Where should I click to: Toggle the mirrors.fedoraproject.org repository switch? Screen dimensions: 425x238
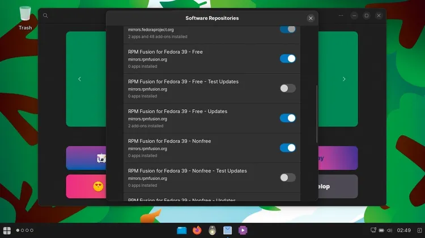[287, 29]
